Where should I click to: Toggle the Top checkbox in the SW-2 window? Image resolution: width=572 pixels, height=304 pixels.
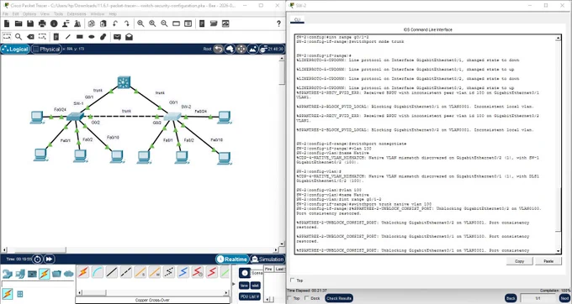point(292,280)
